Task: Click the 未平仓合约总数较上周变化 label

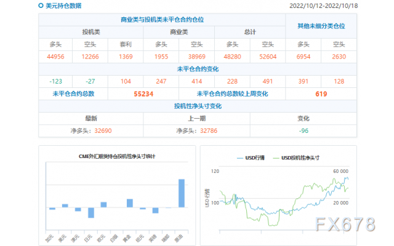Action: click(232, 94)
